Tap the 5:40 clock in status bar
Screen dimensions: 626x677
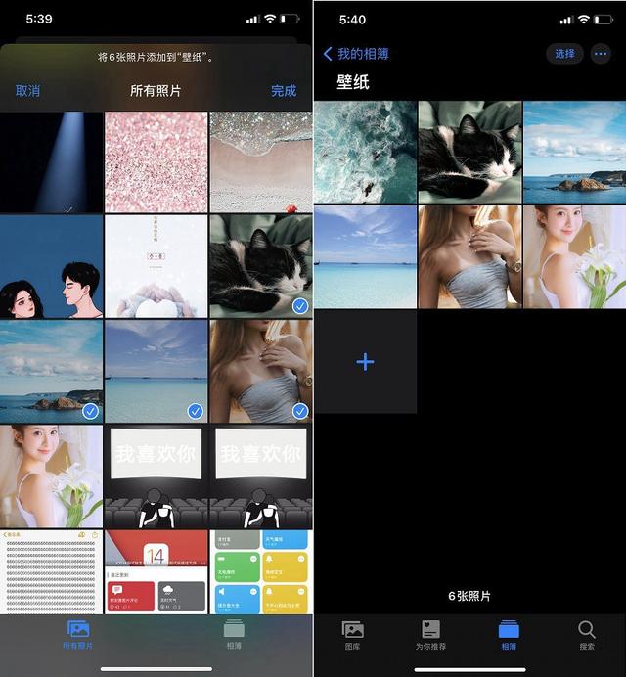point(352,20)
